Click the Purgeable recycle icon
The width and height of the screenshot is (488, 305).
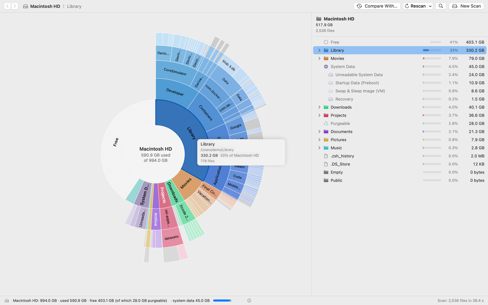[x=326, y=123]
